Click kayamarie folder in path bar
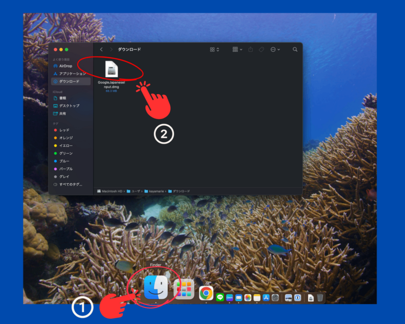This screenshot has width=405, height=324. point(154,191)
